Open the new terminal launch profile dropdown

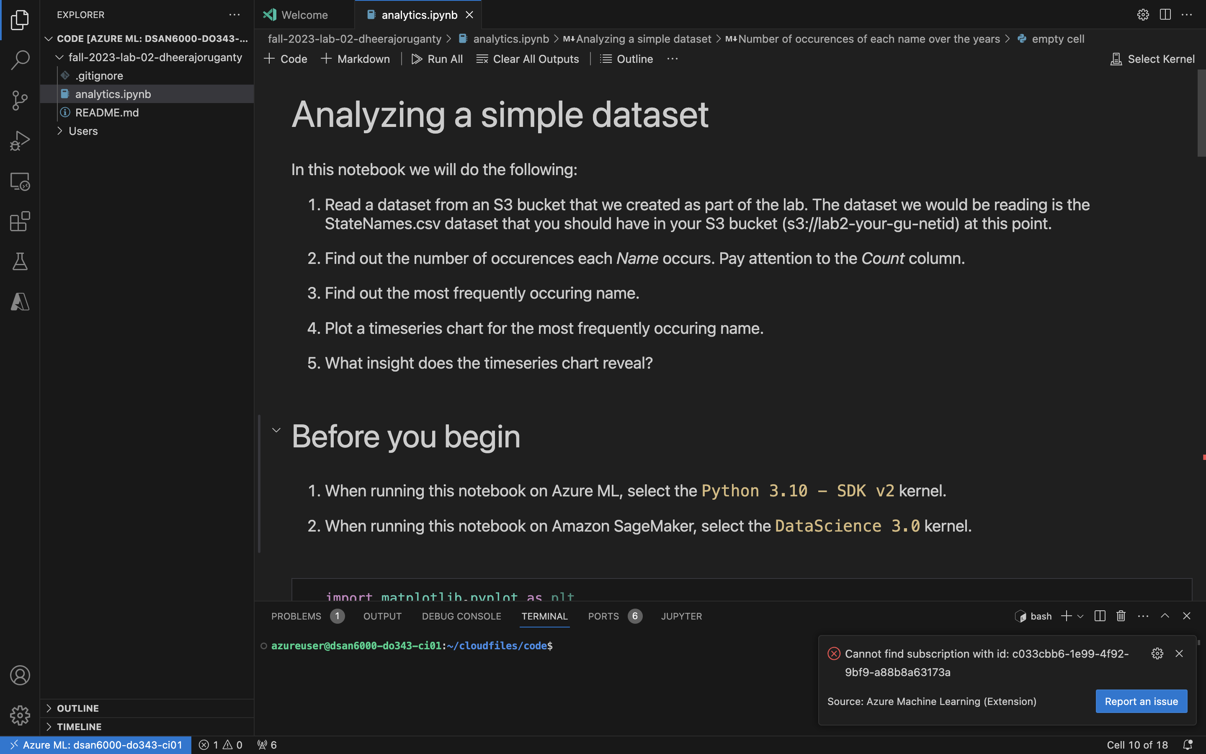pos(1080,616)
